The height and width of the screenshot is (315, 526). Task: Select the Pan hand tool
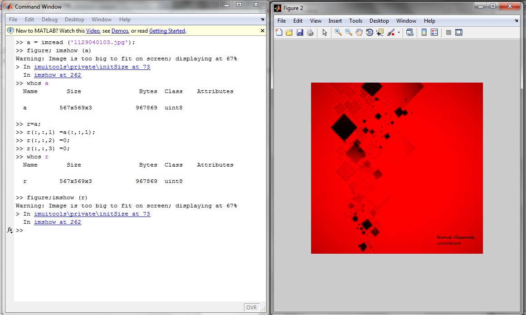[x=359, y=32]
